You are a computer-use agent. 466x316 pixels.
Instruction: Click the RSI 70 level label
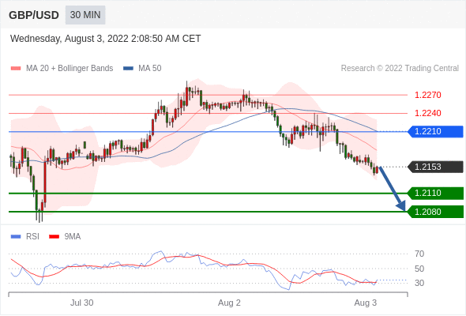419,254
